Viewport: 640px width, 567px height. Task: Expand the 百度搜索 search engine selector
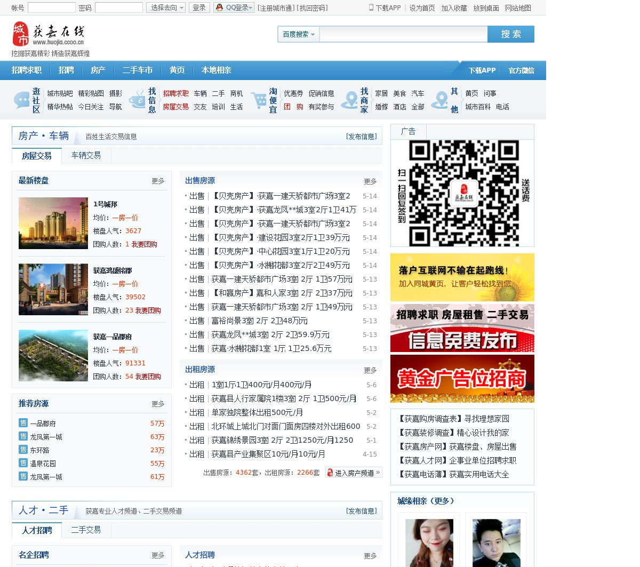click(x=298, y=34)
